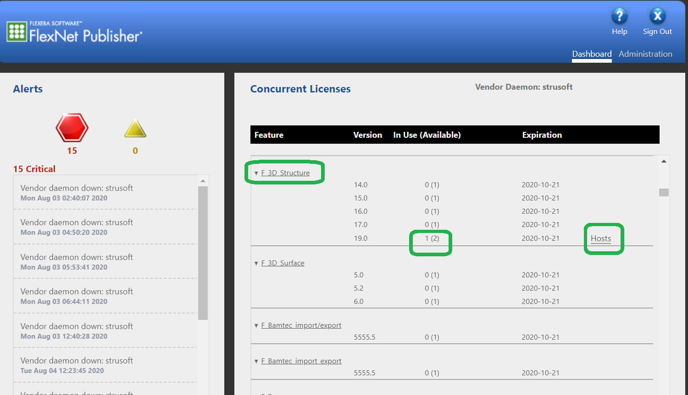Open the F_3D_Structure feature link
This screenshot has height=395, width=688.
point(285,173)
